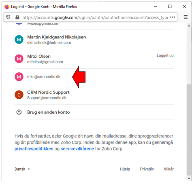
Task: Open the servicevilkårene link
Action: coord(77,149)
